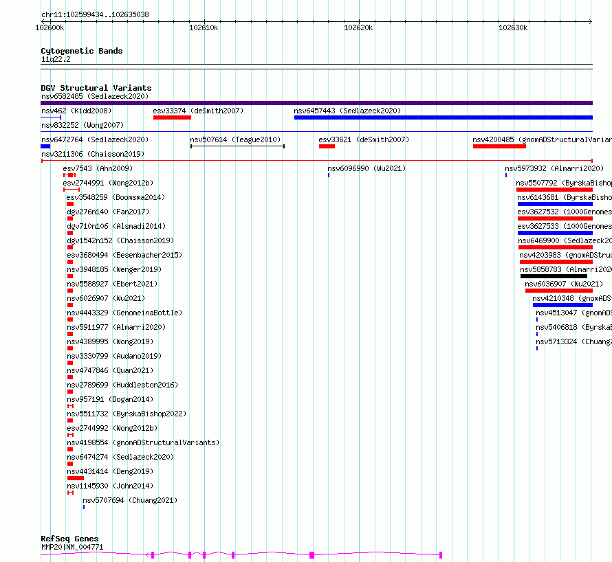Open esv3548259 (Boomsma2014) variant

116,197
